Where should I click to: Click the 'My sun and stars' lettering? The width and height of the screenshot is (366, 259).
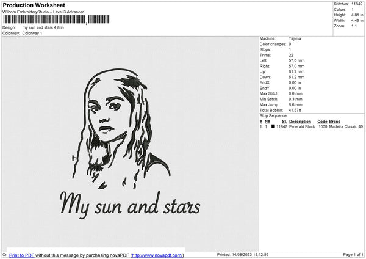tap(129, 204)
